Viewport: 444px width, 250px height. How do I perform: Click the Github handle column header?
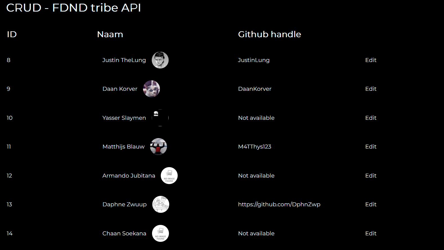[x=269, y=34]
